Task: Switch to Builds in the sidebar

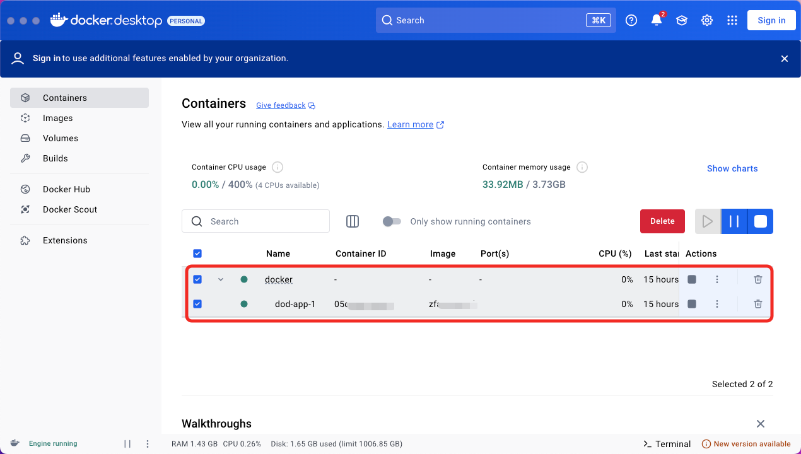Action: point(79,158)
